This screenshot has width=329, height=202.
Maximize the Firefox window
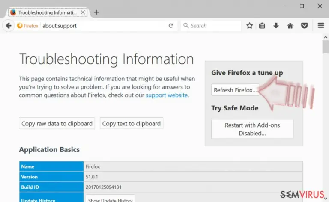tap(302, 6)
